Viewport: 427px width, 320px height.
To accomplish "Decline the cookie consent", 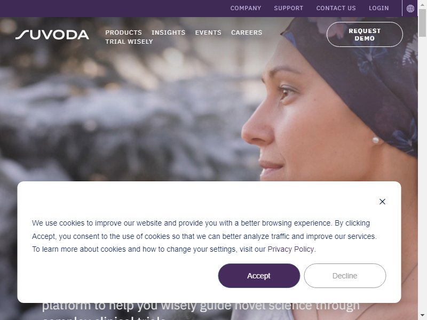I will coord(345,276).
